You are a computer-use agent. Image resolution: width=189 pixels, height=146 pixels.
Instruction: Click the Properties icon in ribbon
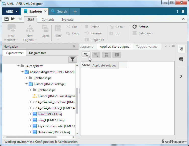[87, 40]
